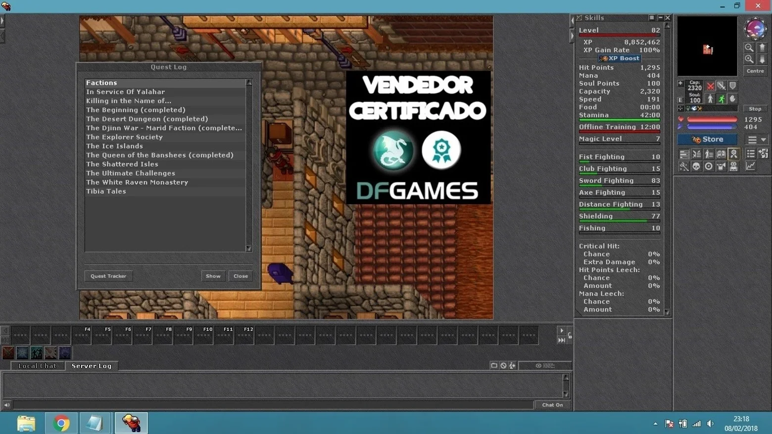The image size is (772, 434).
Task: Open the VIP list widget
Action: pyautogui.click(x=709, y=154)
